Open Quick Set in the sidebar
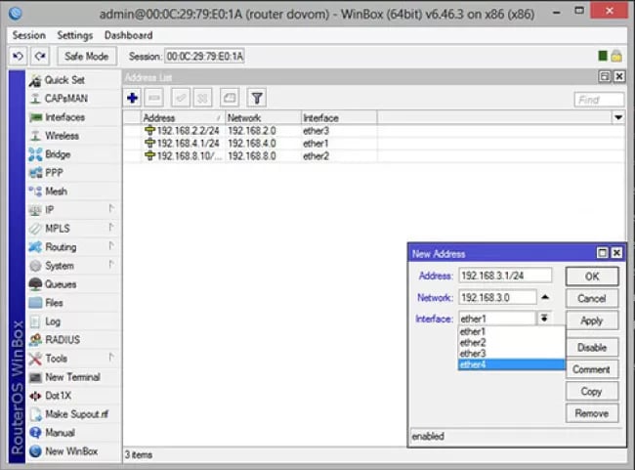 click(x=63, y=80)
